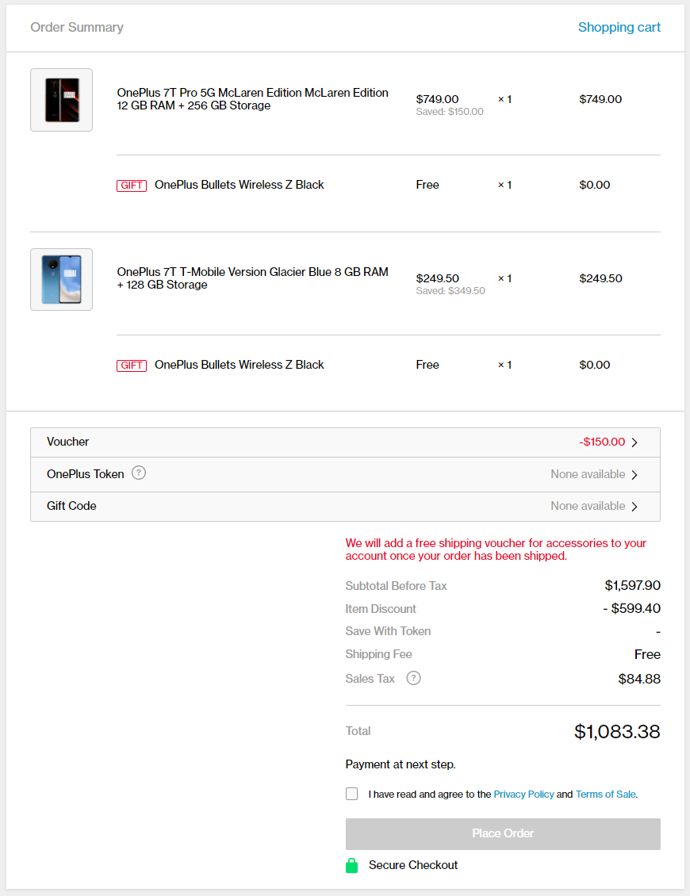Click the GIFT badge on the second free gift
Viewport: 690px width, 896px height.
pyautogui.click(x=132, y=365)
